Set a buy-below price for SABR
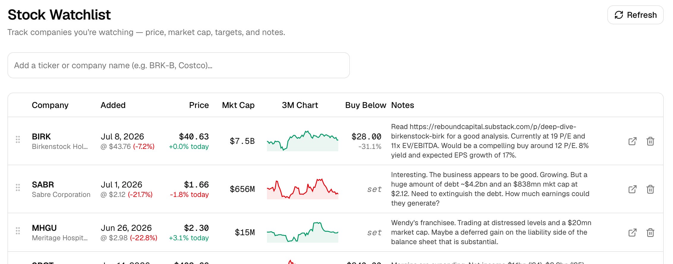This screenshot has height=264, width=673. point(374,189)
